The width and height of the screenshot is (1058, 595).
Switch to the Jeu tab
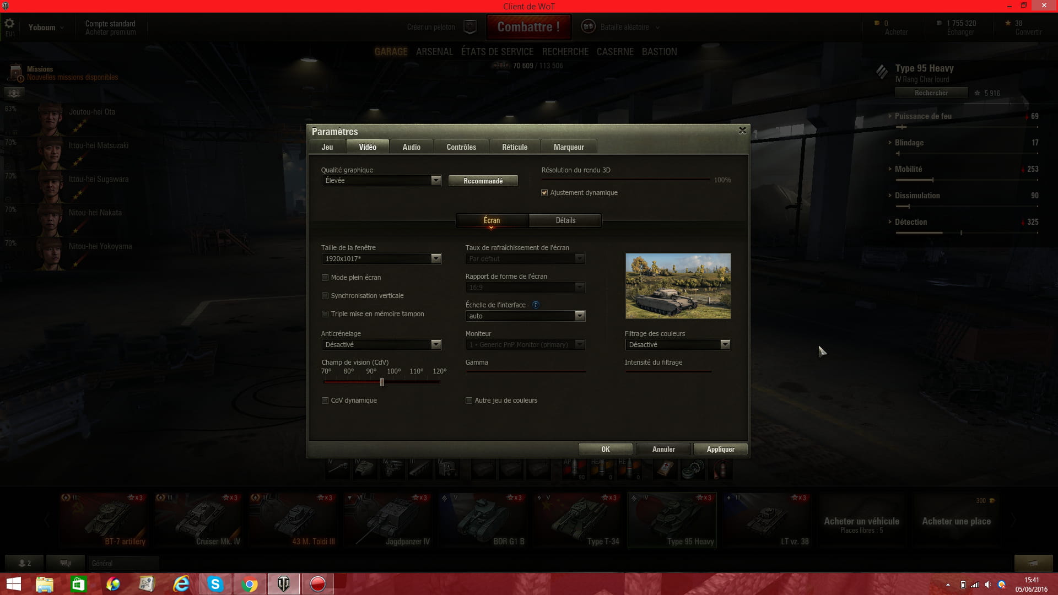(x=327, y=147)
